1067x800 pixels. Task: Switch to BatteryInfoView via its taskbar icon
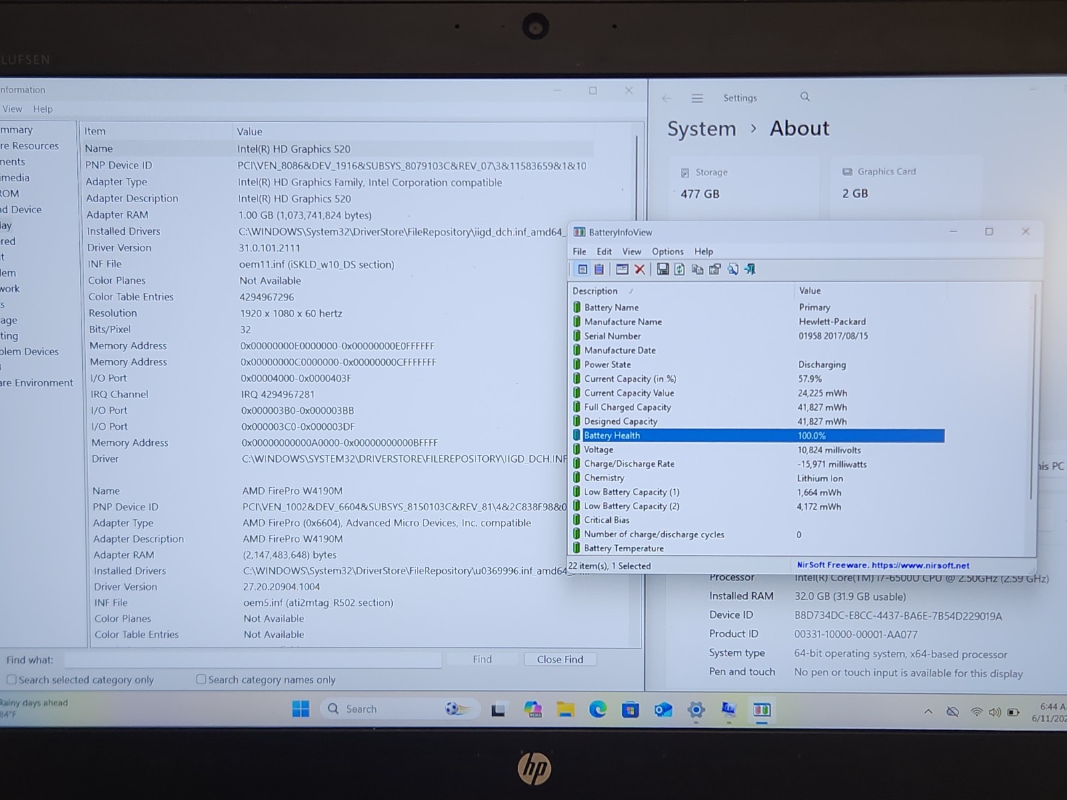[x=762, y=710]
